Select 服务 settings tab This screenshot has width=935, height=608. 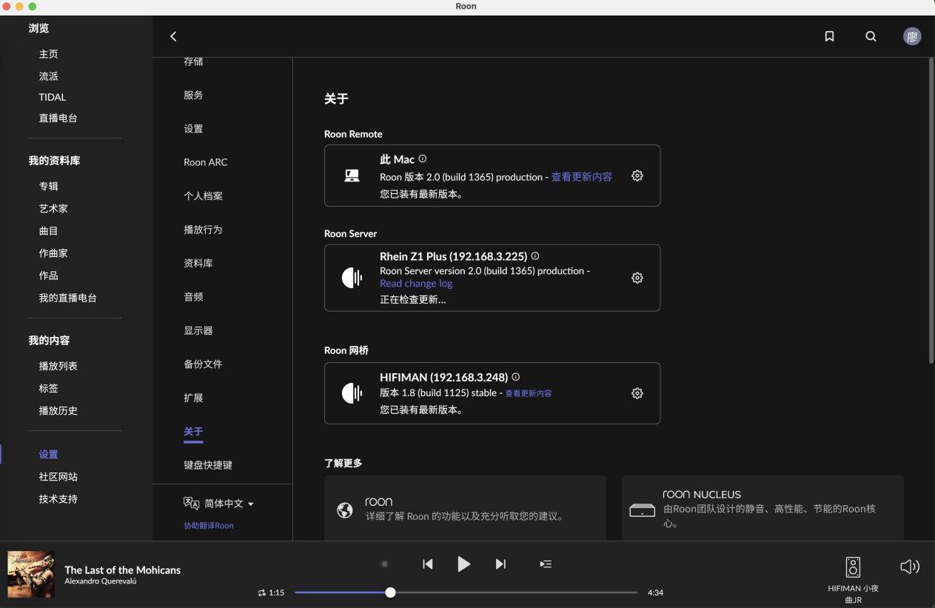click(193, 95)
